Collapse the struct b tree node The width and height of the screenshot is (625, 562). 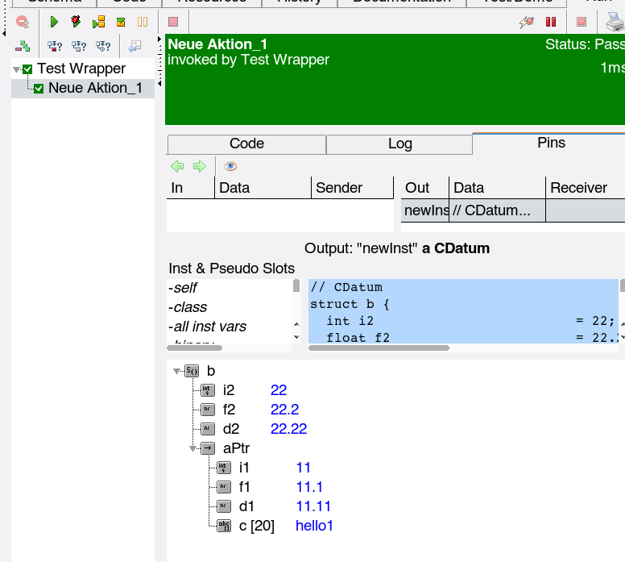point(177,372)
